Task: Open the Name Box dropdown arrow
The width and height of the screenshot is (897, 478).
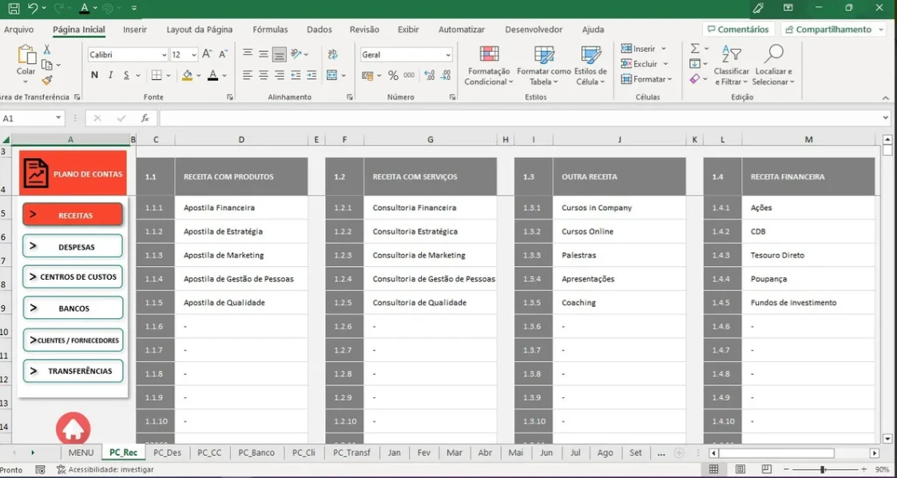Action: pos(58,118)
